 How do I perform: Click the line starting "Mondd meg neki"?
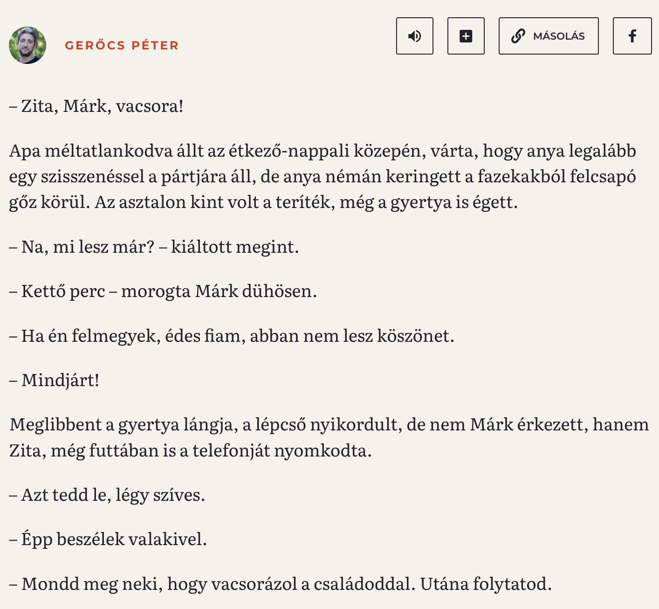coord(281,584)
